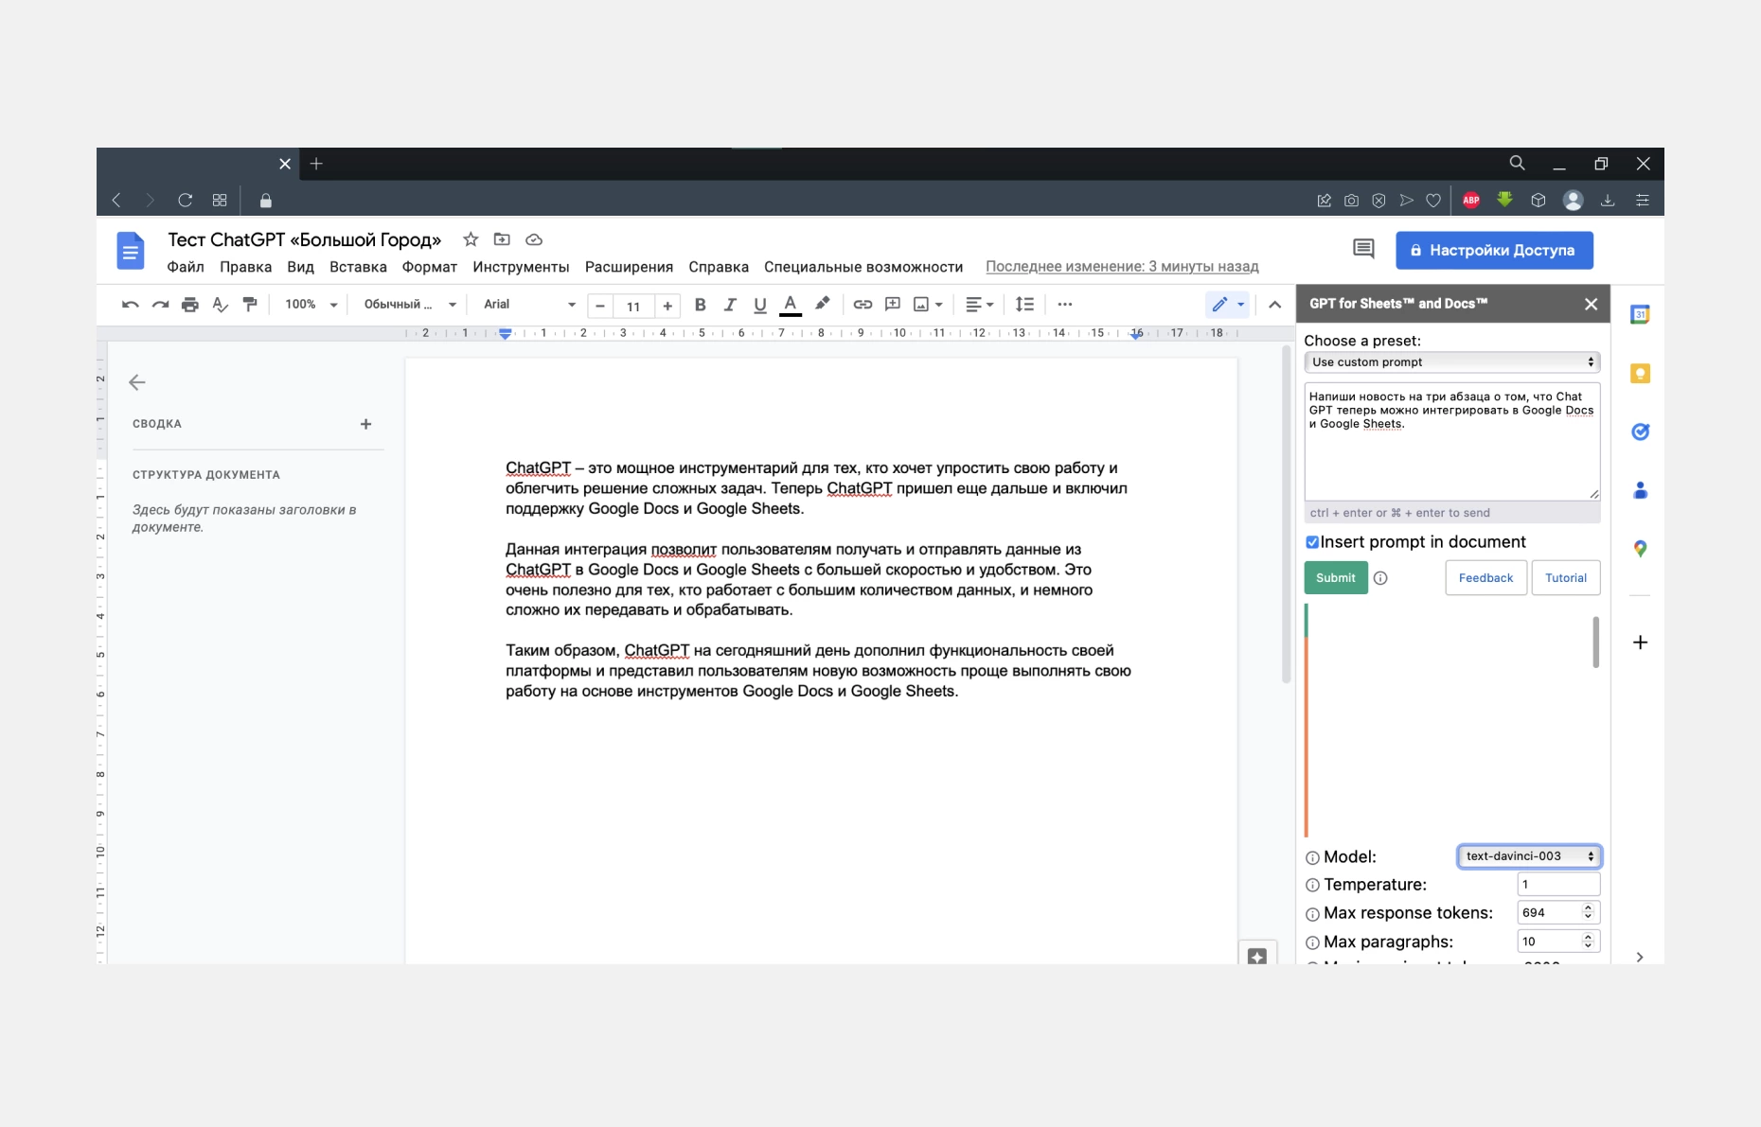1761x1127 pixels.
Task: Click the Redo arrow in toolbar
Action: [161, 305]
